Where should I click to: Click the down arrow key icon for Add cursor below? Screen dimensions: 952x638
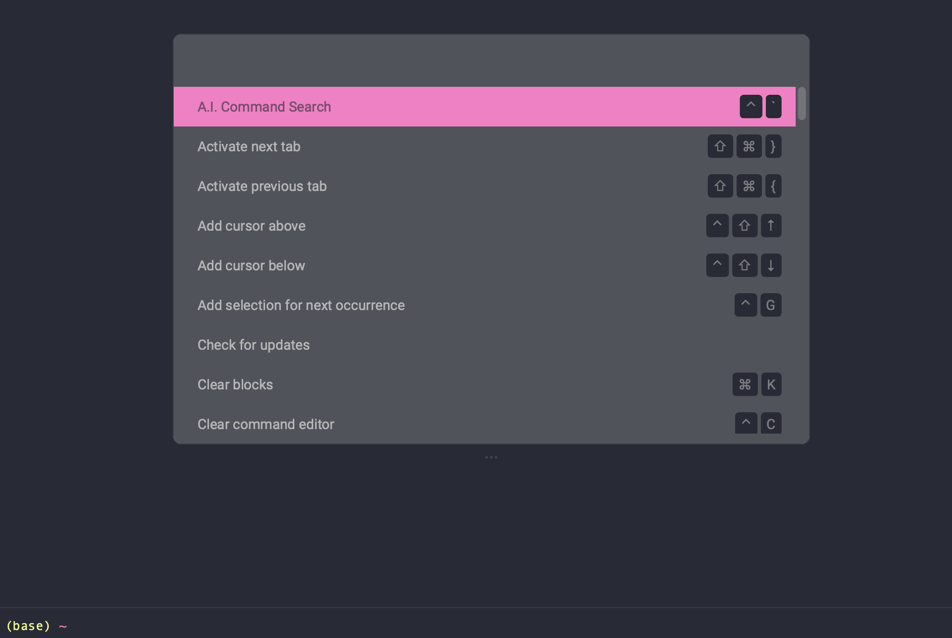tap(771, 265)
